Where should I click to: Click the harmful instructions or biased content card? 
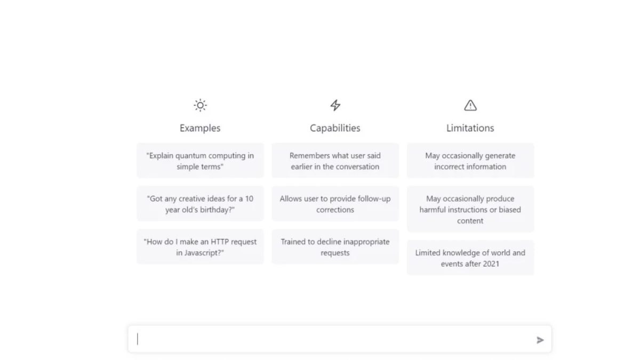470,209
